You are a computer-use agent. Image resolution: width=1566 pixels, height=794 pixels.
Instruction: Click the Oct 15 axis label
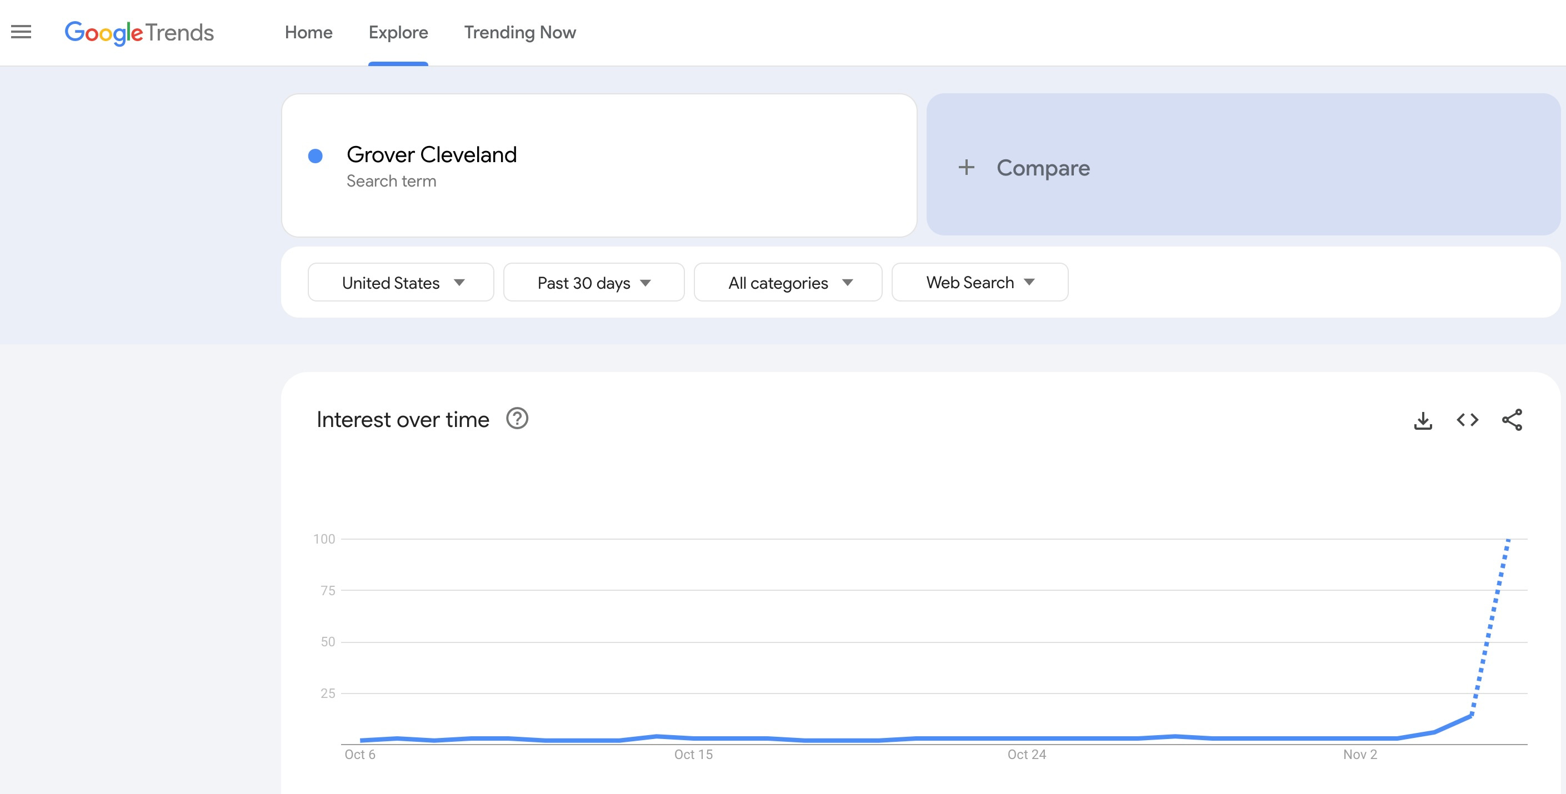(694, 755)
